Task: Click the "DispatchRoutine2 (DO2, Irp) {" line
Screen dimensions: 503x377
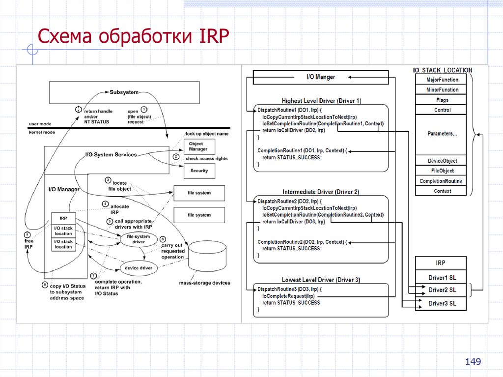Action: point(289,202)
